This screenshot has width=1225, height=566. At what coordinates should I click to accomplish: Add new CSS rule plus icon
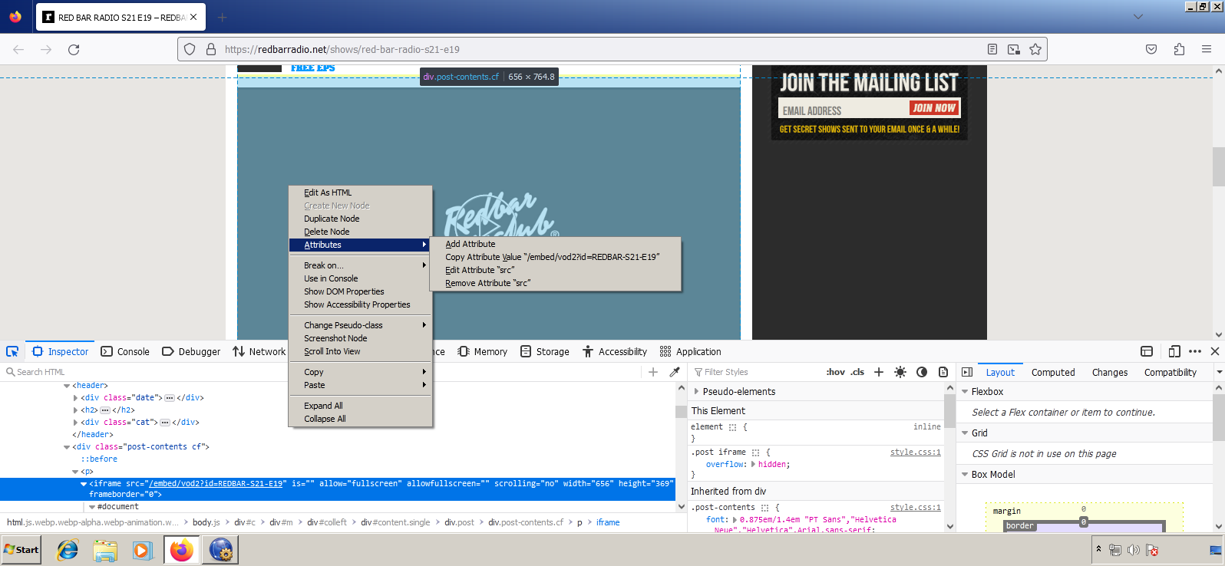(879, 372)
